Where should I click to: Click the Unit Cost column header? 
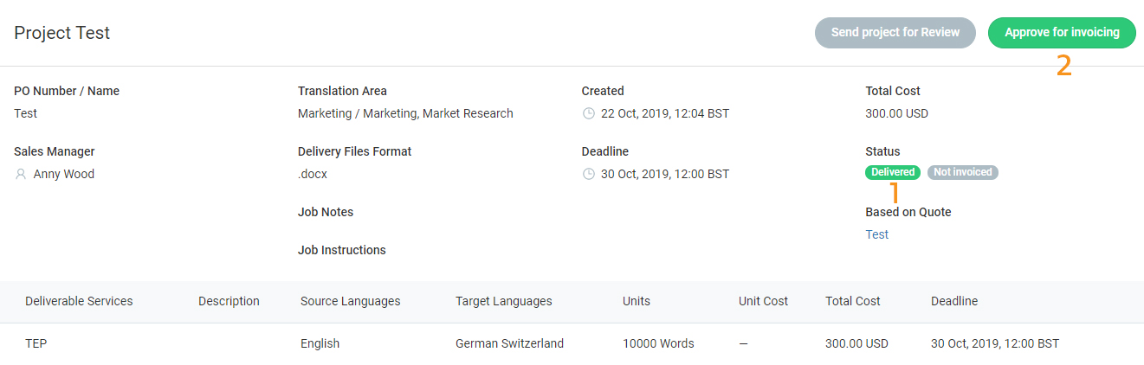763,301
